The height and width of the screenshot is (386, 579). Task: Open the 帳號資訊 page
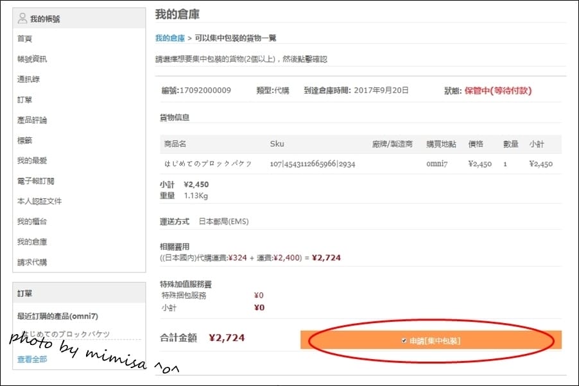33,59
